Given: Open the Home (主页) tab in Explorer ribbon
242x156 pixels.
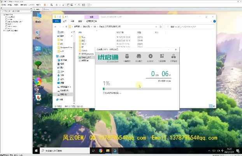Looking at the screenshot, I should [x=65, y=21].
